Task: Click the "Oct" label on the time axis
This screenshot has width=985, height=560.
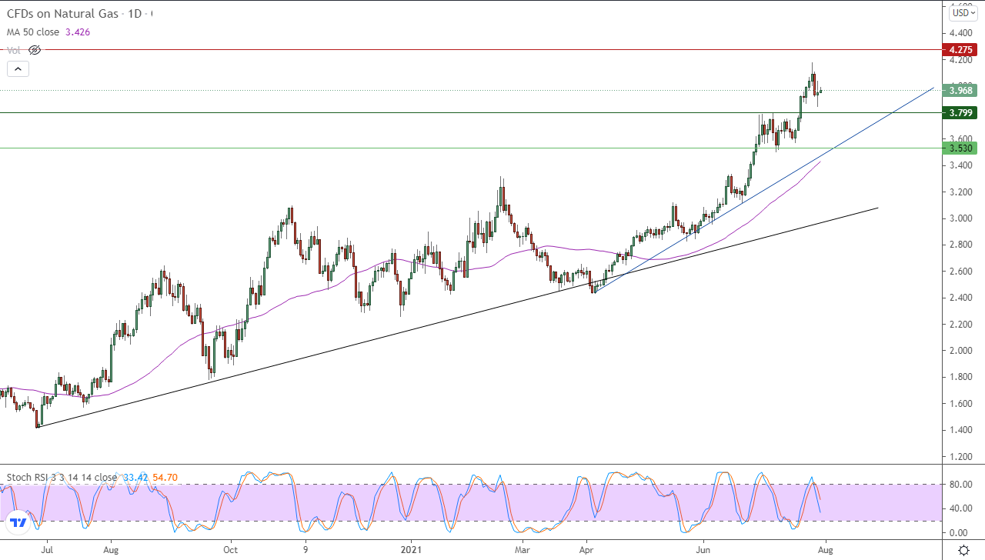Action: click(x=230, y=550)
